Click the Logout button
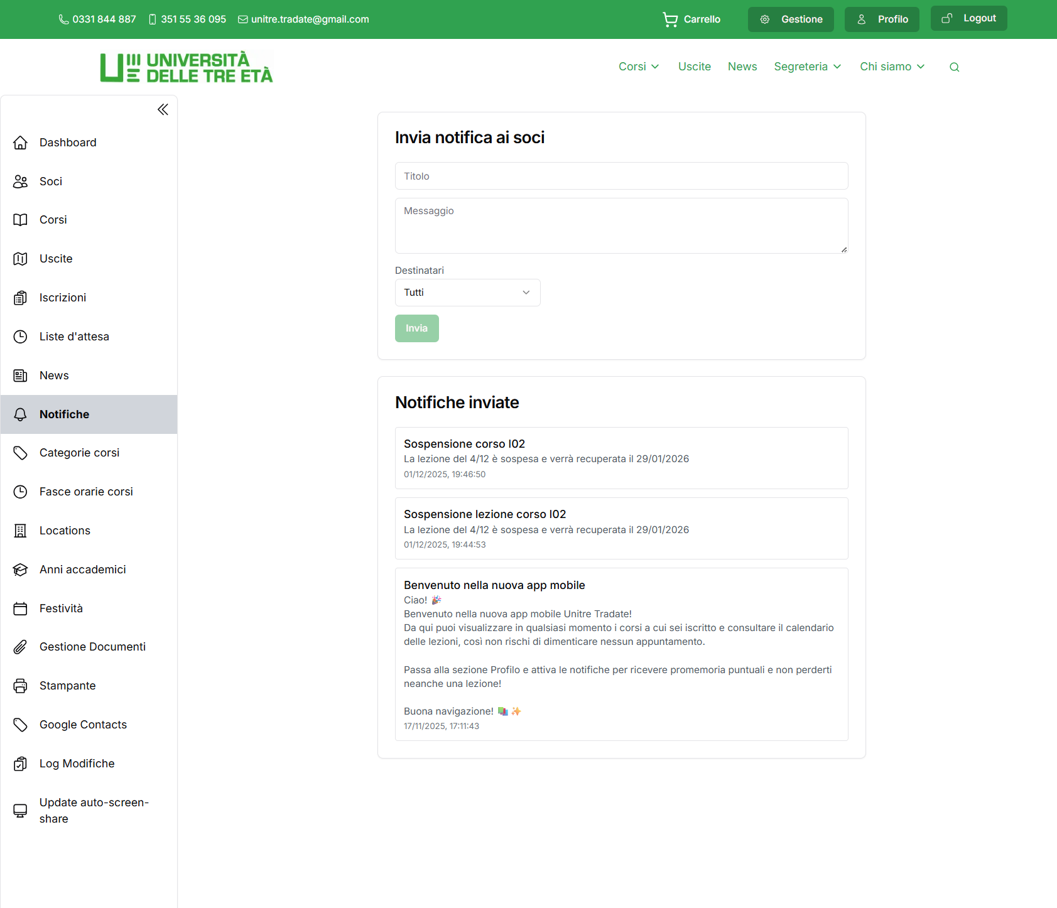Image resolution: width=1057 pixels, height=908 pixels. pyautogui.click(x=968, y=18)
